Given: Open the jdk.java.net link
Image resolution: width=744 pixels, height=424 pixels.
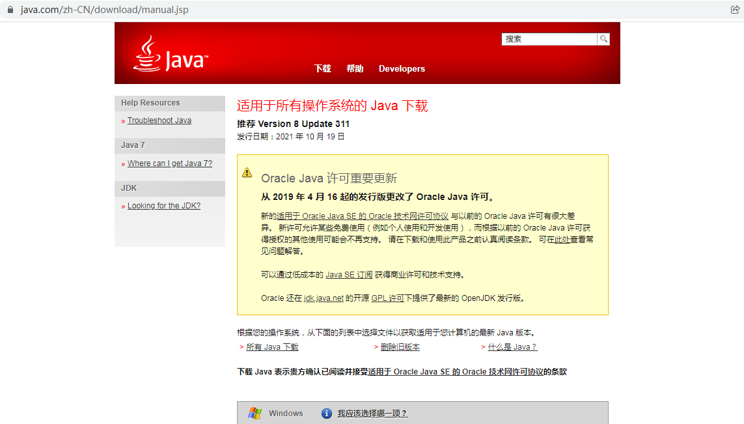Looking at the screenshot, I should click(x=324, y=298).
